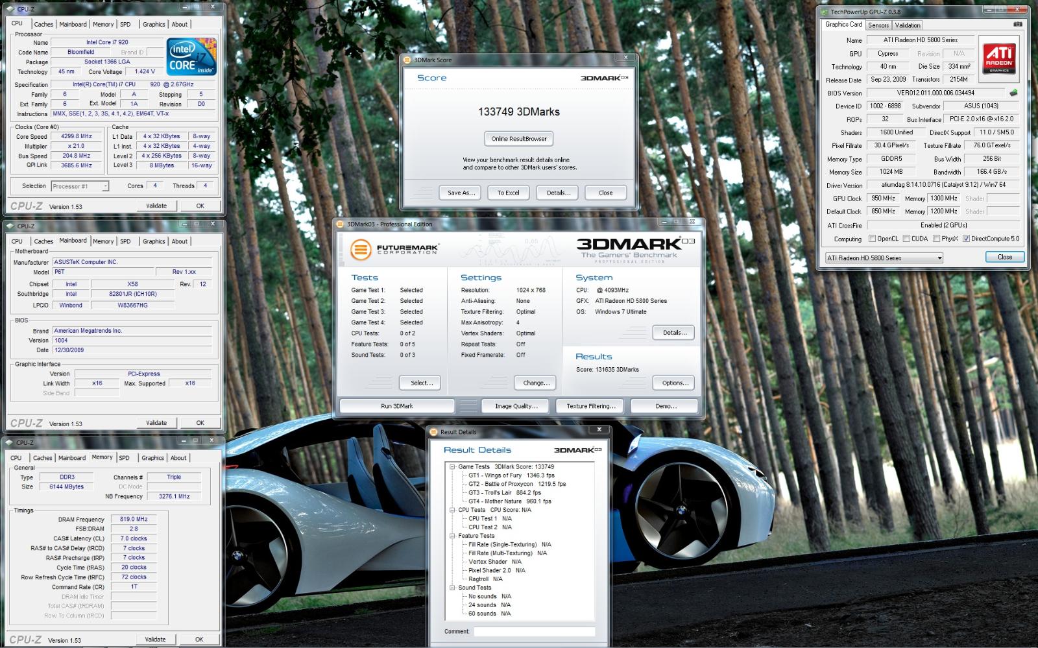The width and height of the screenshot is (1038, 648).
Task: Click the 133749 3DMarks score text
Action: [x=519, y=112]
